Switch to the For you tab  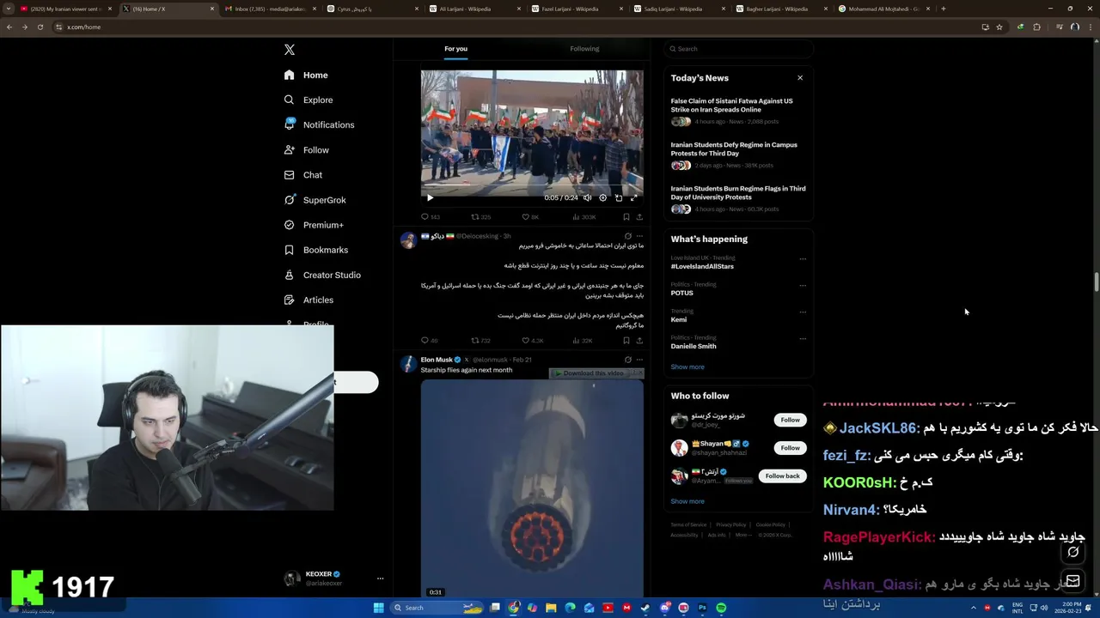[455, 49]
